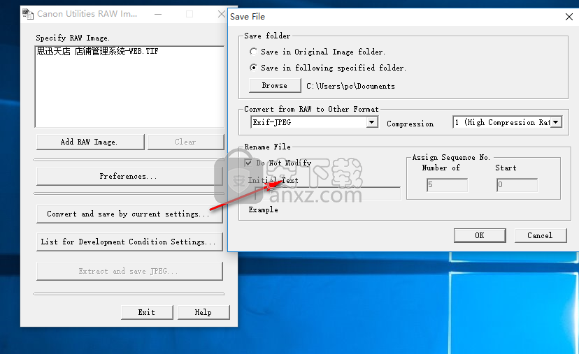Select Save in Original Image folder
The height and width of the screenshot is (354, 579).
(x=254, y=52)
